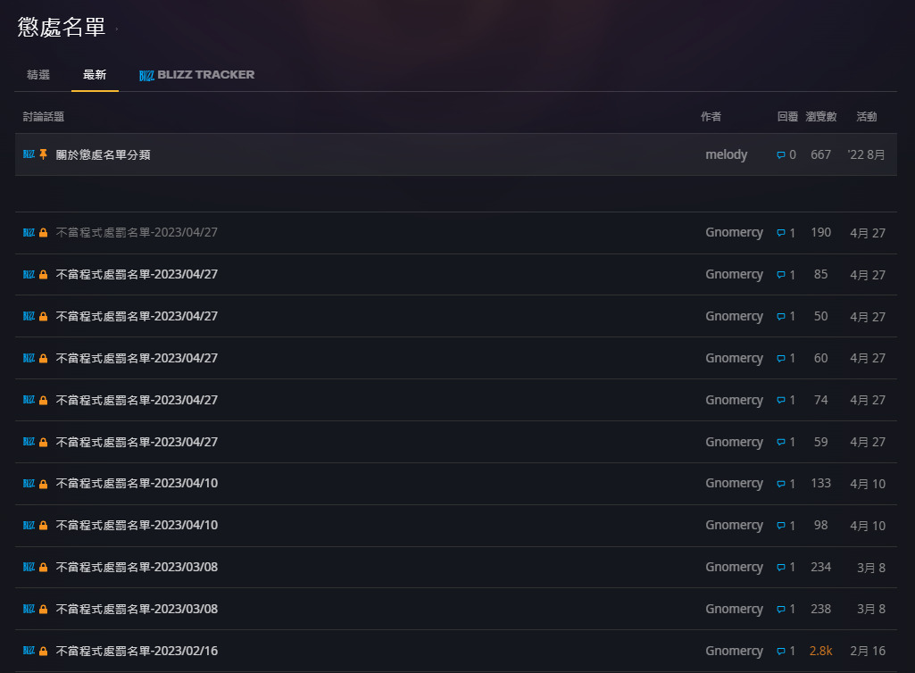Click Gnomercy in the 2.8k views row
The width and height of the screenshot is (915, 673).
point(734,651)
